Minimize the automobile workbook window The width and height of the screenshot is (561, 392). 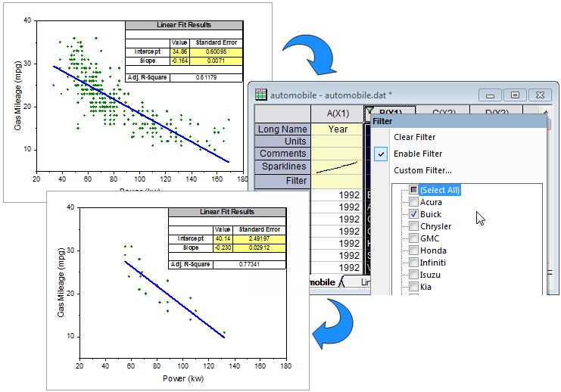click(491, 95)
